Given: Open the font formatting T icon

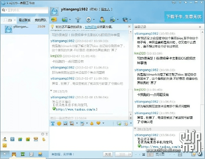Looking at the screenshot, I should point(53,124).
